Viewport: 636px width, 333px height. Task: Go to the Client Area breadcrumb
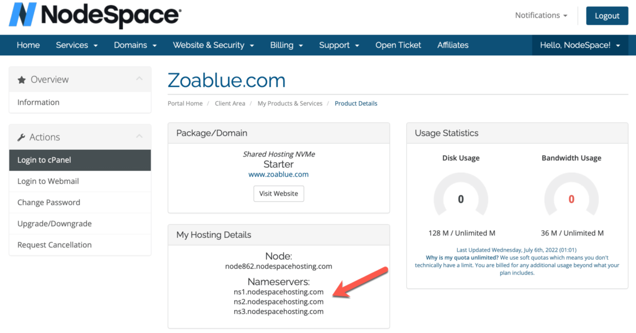[x=230, y=103]
